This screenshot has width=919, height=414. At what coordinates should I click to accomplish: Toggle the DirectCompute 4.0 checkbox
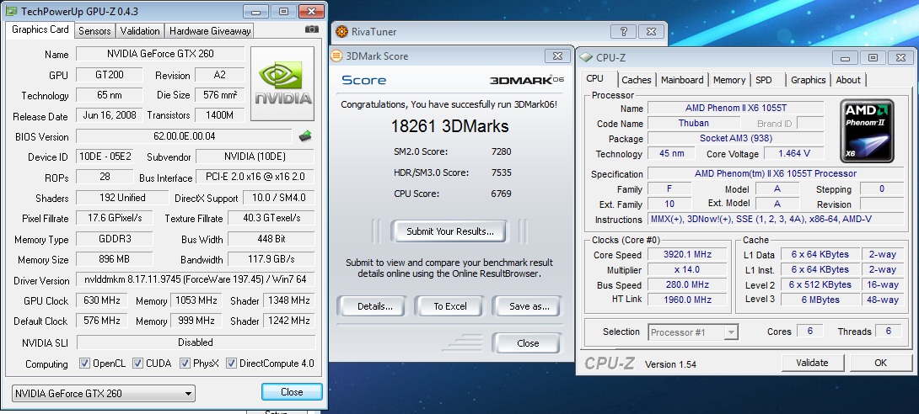coord(231,364)
